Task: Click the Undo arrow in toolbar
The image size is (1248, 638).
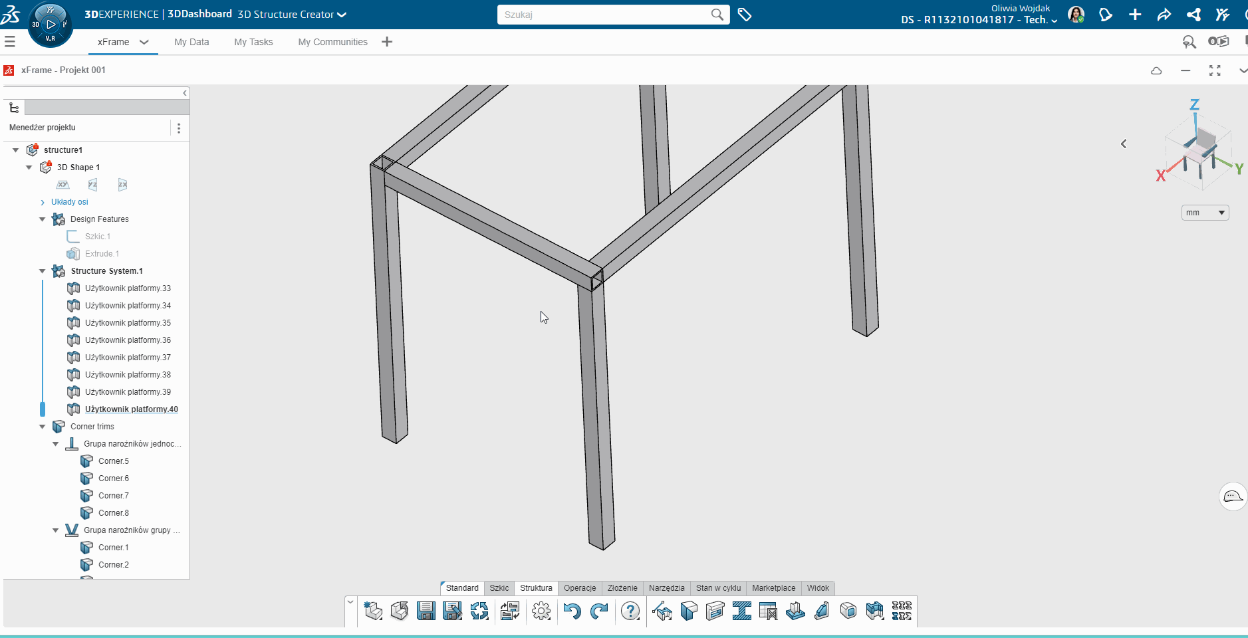Action: [572, 611]
